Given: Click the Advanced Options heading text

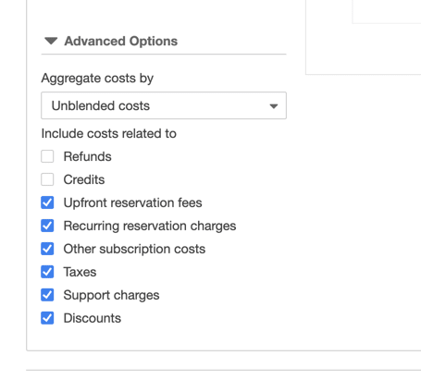Looking at the screenshot, I should click(x=121, y=42).
